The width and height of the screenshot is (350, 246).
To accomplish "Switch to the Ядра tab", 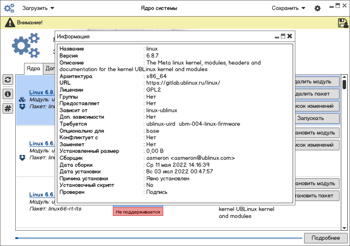I will (x=34, y=69).
